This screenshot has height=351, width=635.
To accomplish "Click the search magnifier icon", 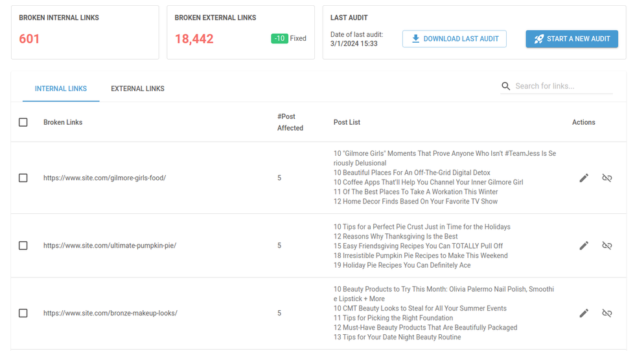I will [x=506, y=86].
